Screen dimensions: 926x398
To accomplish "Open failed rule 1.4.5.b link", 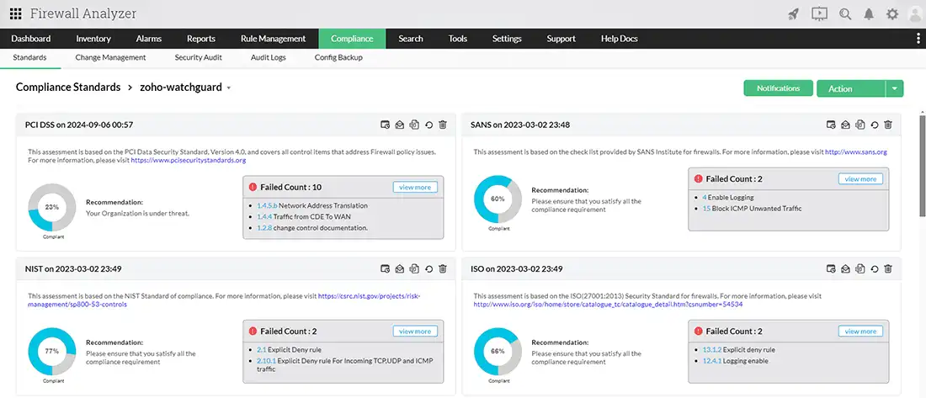I will pos(267,205).
